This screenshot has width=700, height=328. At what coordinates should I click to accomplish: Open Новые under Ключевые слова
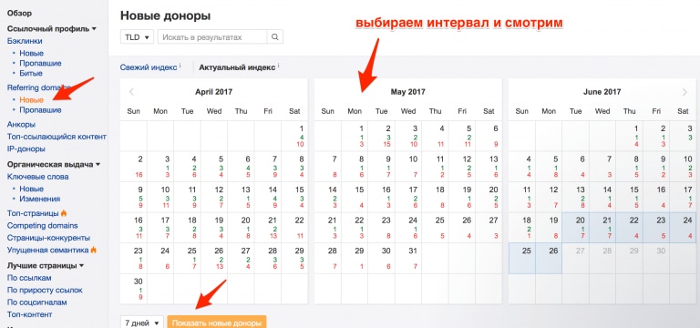coord(31,189)
